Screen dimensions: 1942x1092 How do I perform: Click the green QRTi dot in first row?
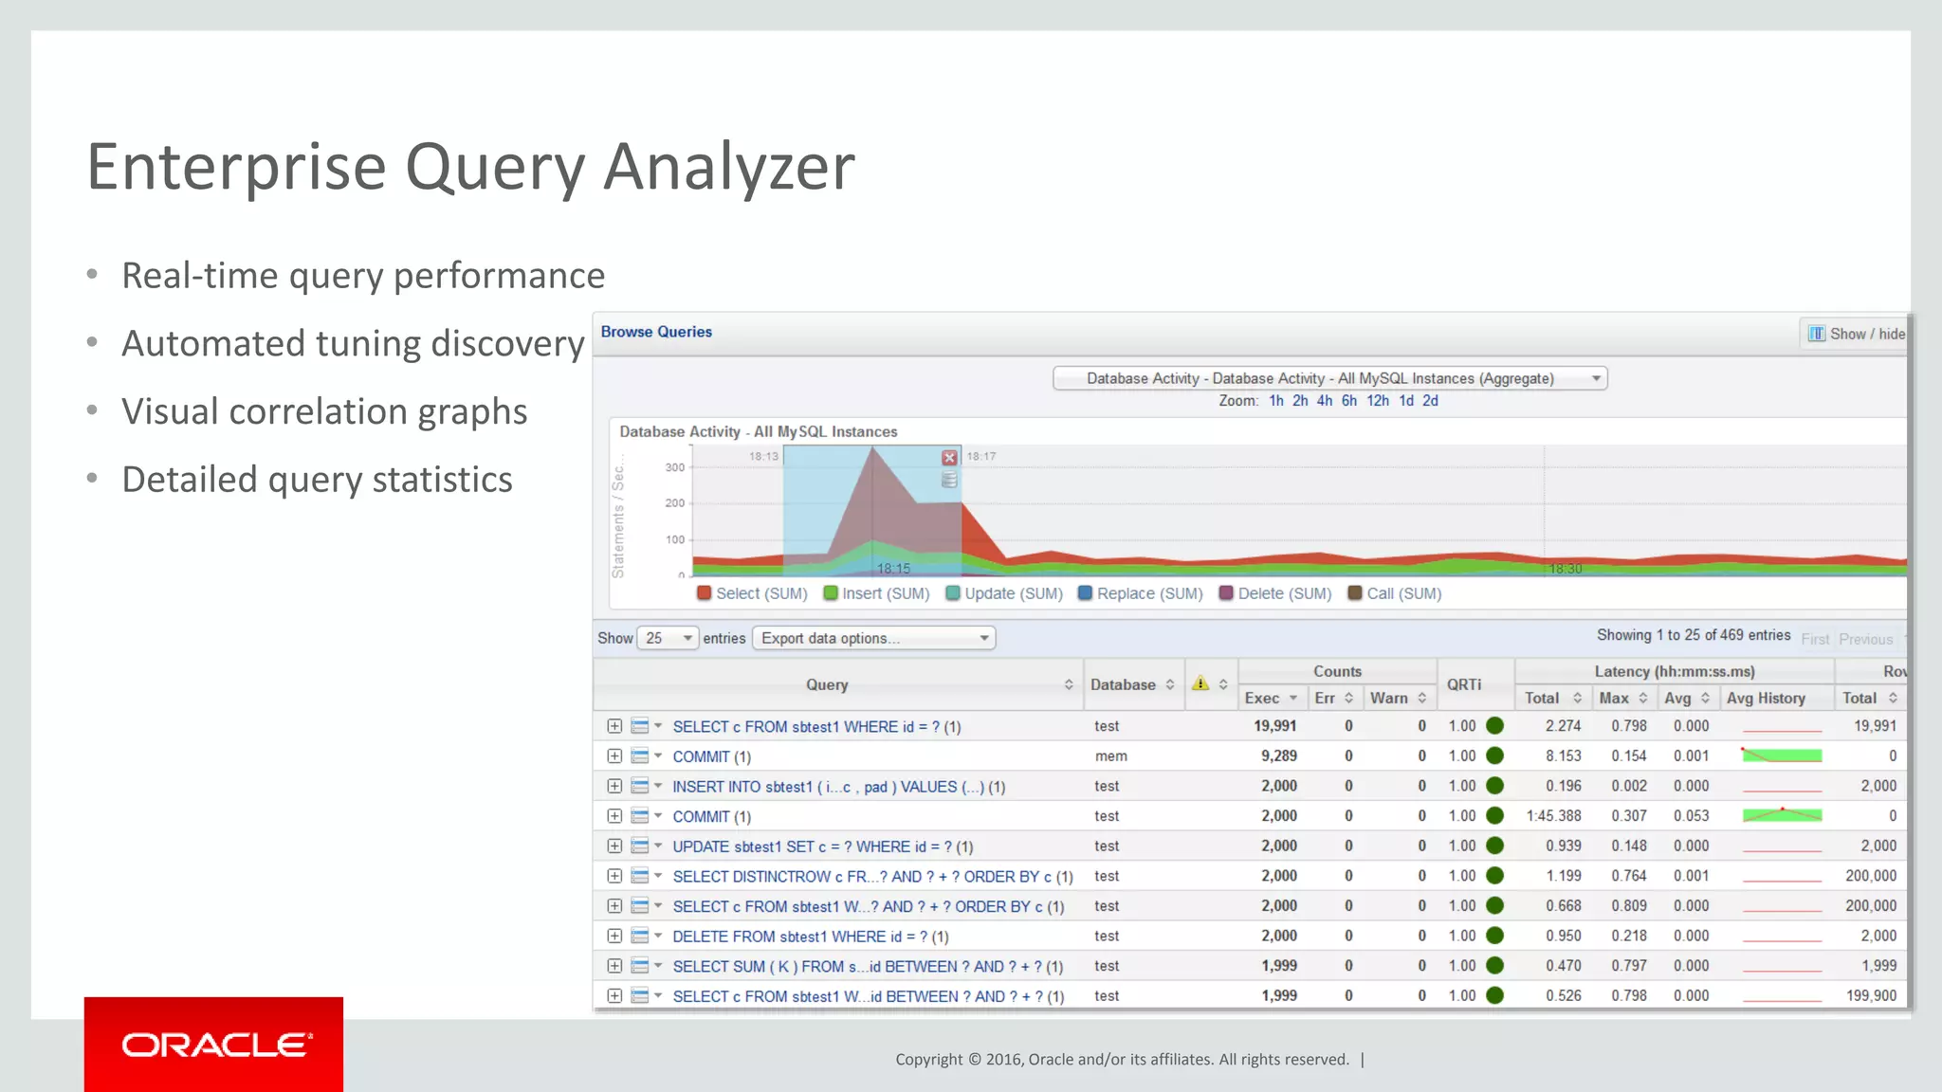[1495, 726]
